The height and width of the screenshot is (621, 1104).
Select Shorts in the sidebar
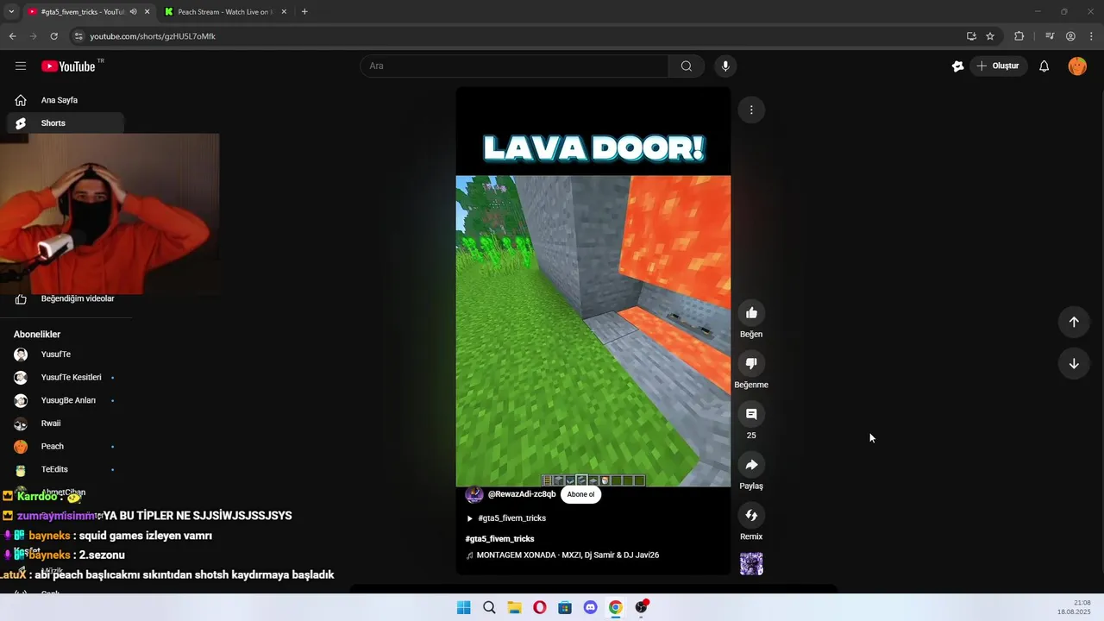coord(66,123)
